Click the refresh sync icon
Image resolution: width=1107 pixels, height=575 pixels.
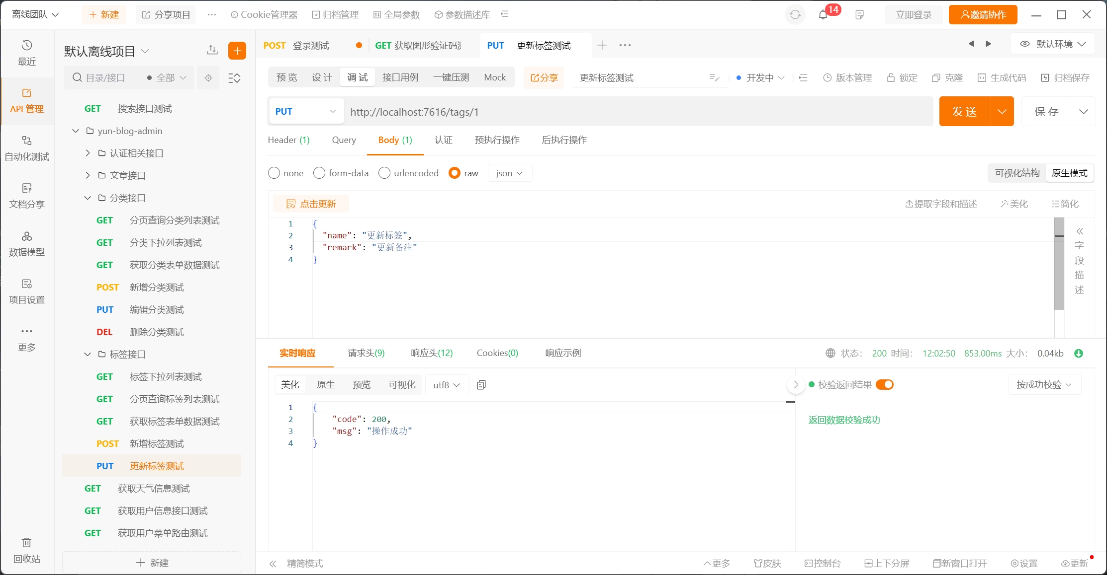(x=795, y=15)
